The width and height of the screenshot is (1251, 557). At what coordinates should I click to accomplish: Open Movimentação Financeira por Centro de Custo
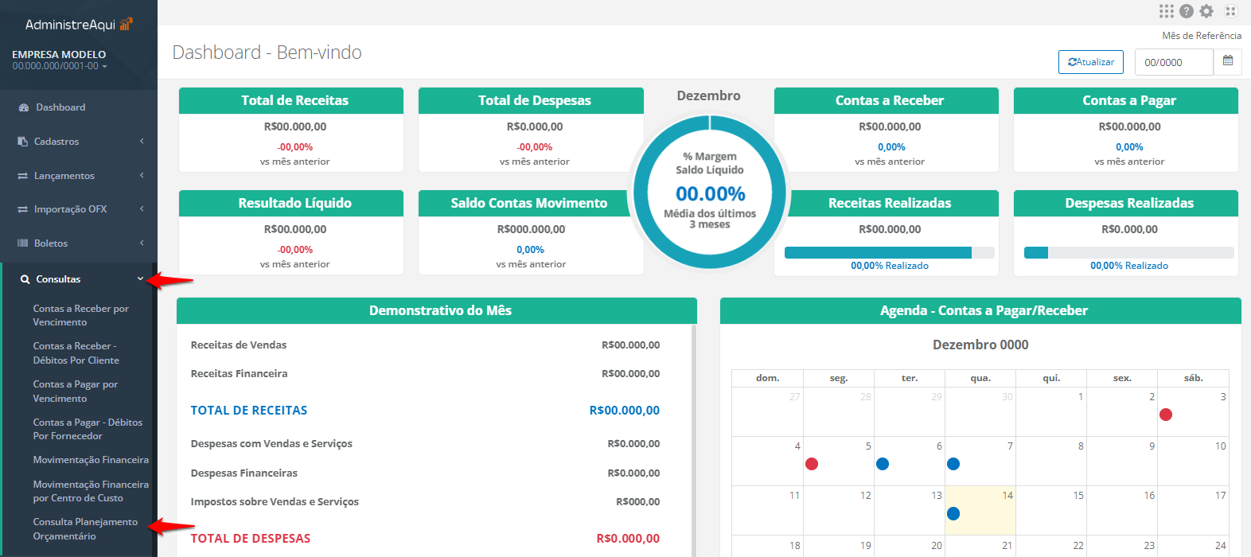91,491
